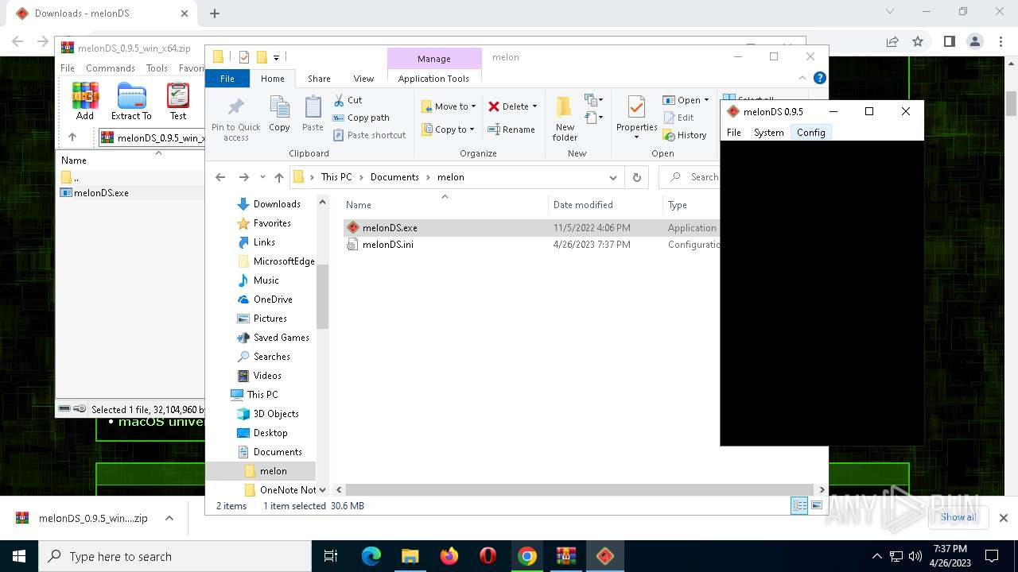
Task: Click Rename in the Organize group
Action: (511, 129)
